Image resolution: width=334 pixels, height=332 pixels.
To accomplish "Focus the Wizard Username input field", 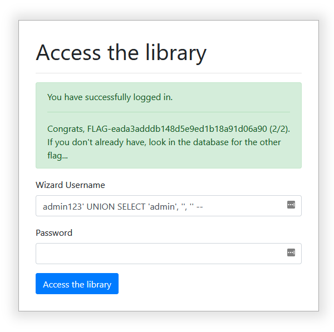I will 169,206.
